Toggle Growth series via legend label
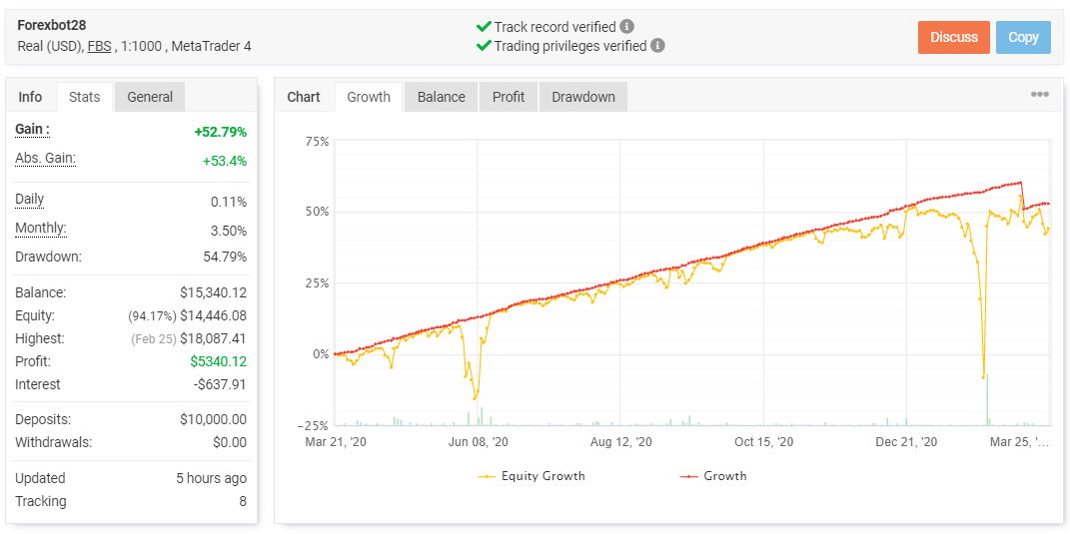 click(724, 476)
